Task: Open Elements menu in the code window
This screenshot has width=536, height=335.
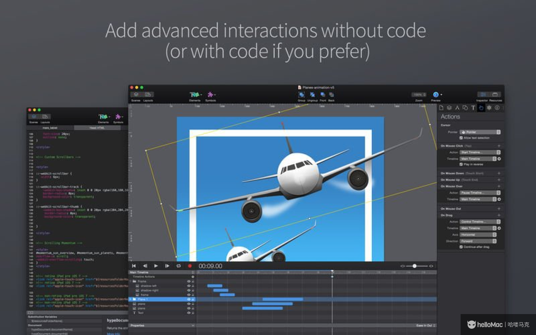Action: tap(103, 117)
